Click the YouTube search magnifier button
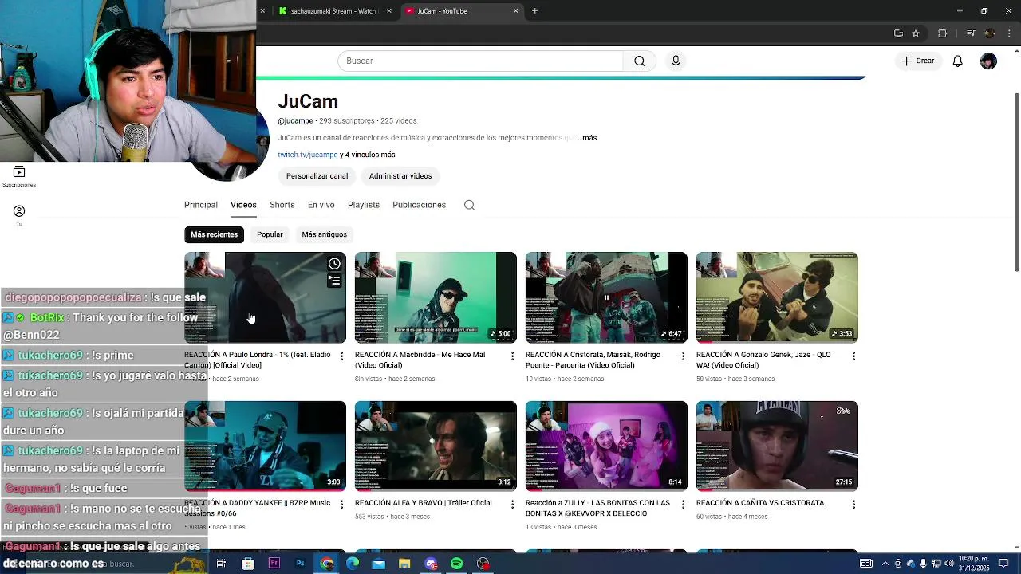 [x=640, y=61]
